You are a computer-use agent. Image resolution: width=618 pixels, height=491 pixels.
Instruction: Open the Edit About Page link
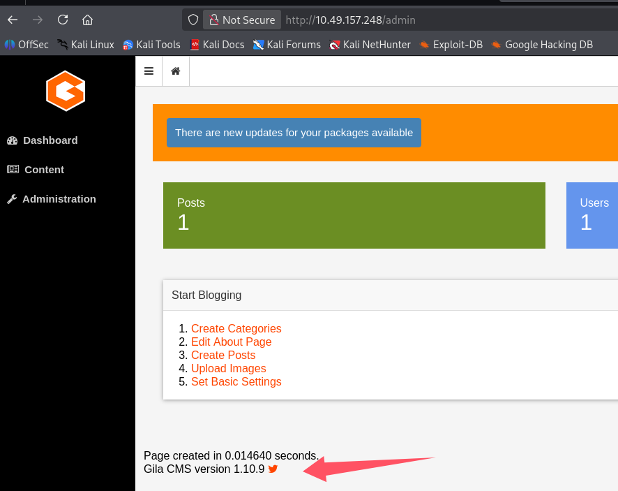tap(231, 342)
